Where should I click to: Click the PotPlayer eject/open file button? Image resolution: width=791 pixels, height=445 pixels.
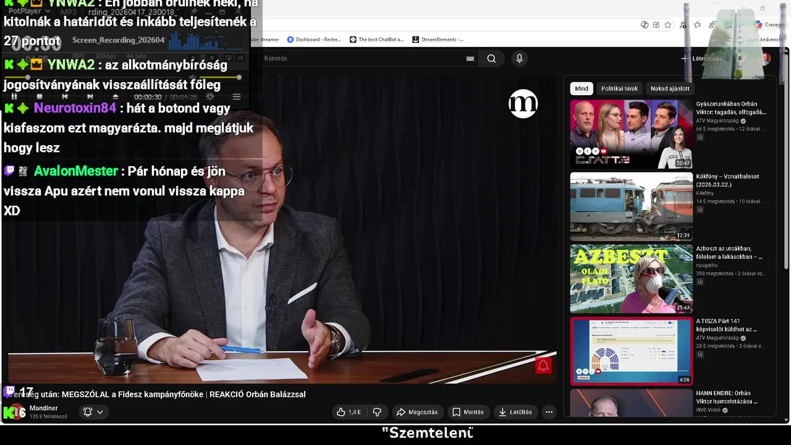point(115,97)
